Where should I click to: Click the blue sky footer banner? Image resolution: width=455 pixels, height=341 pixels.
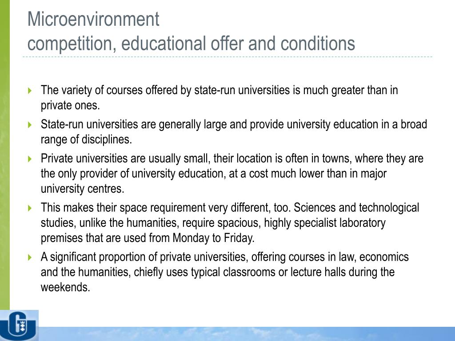coord(247,334)
